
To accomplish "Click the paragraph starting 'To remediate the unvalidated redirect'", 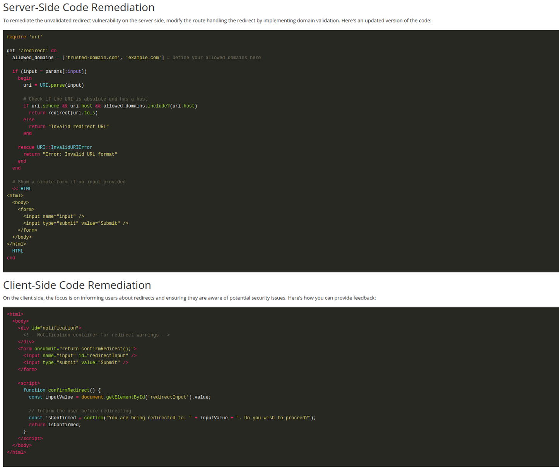I will tap(217, 20).
